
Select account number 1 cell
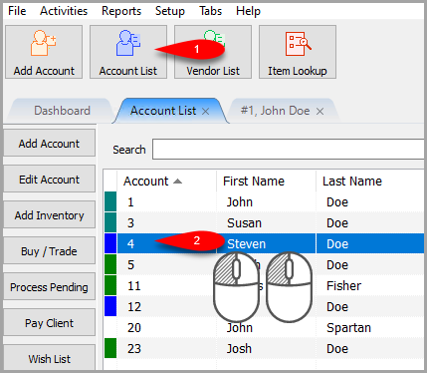pos(166,202)
